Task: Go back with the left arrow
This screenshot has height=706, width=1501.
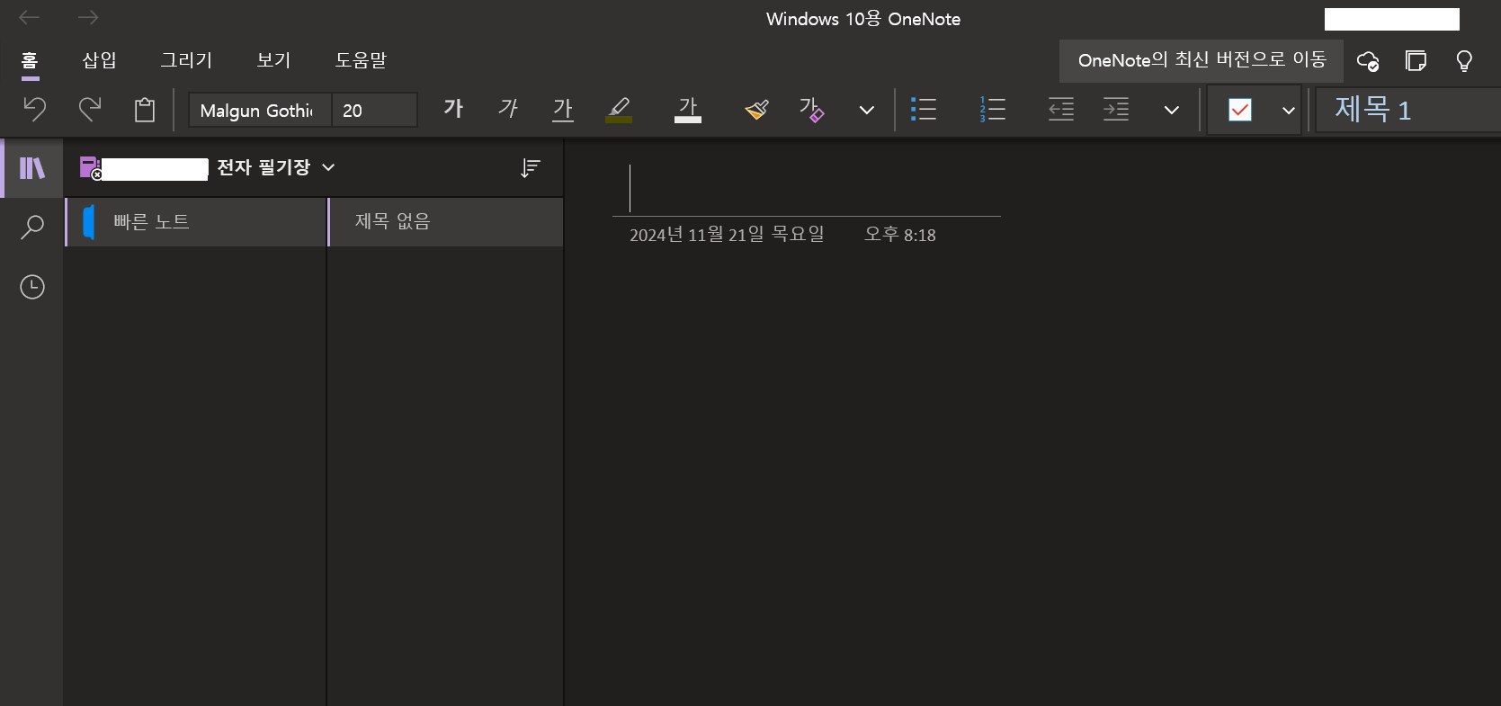Action: [x=30, y=17]
